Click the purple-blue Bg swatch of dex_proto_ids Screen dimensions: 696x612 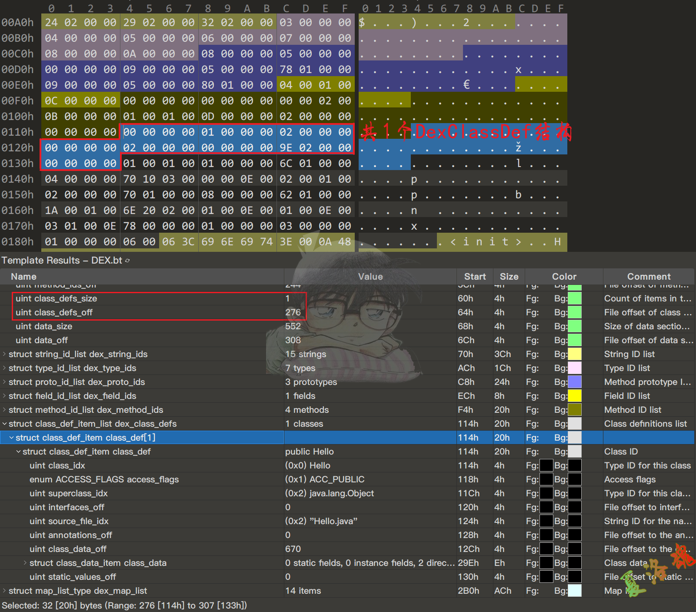coord(575,382)
